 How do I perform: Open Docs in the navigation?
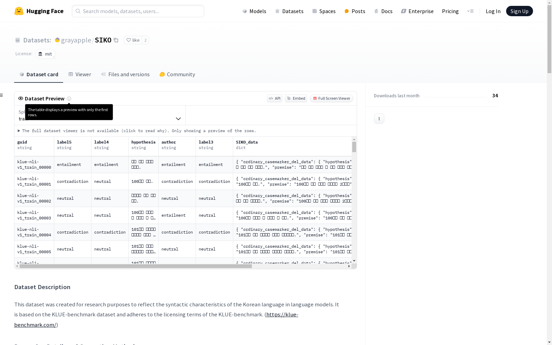tap(383, 11)
